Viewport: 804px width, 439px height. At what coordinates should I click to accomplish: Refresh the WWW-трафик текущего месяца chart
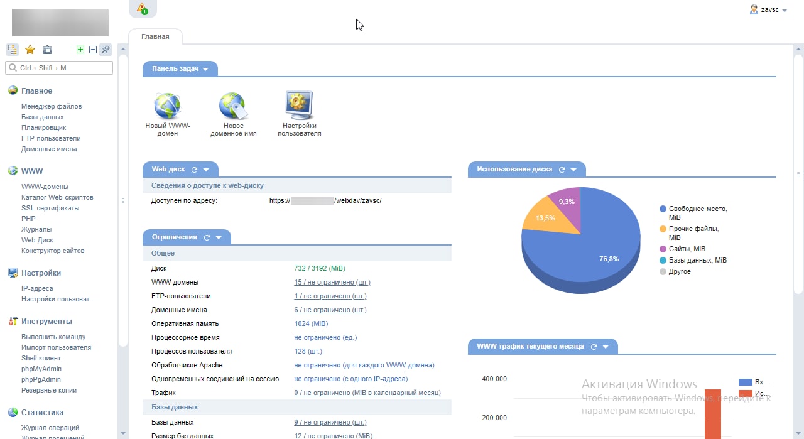click(x=594, y=347)
